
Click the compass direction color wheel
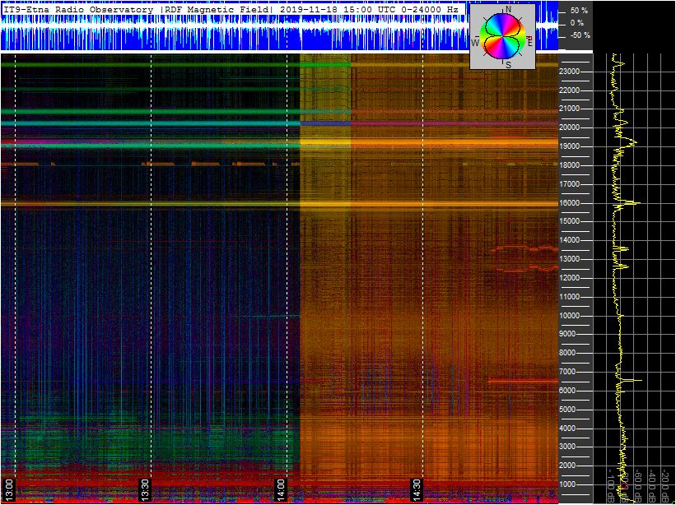(503, 36)
